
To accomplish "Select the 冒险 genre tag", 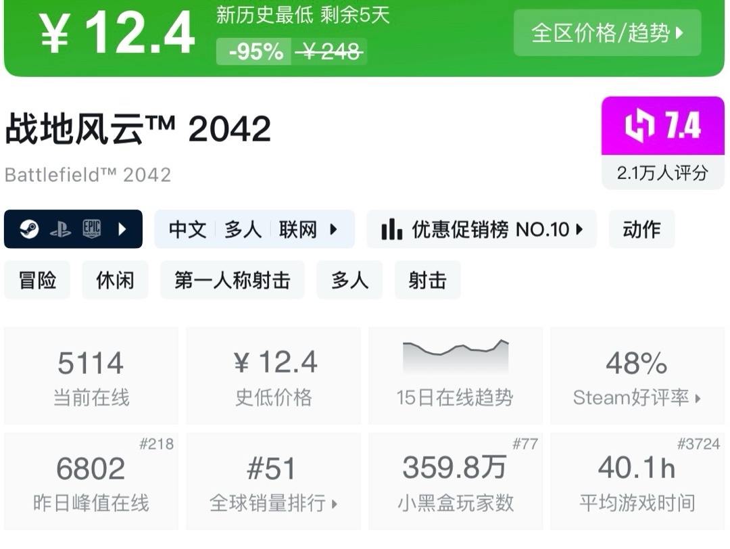I will coord(37,280).
